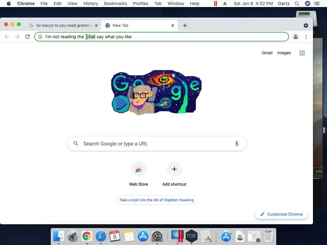Open the Help menu
This screenshot has width=327, height=245.
[x=194, y=4]
